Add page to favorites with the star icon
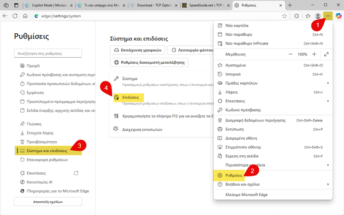This screenshot has height=215, width=344. (284, 16)
